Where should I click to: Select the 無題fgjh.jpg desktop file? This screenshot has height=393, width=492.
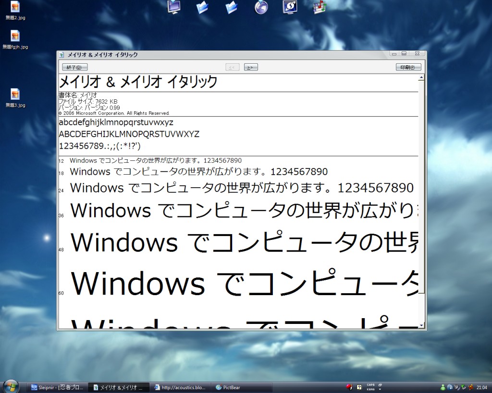15,40
